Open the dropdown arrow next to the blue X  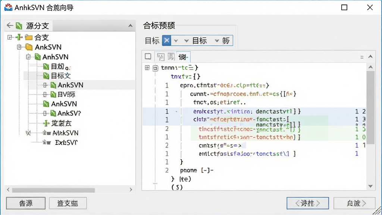tap(176, 40)
